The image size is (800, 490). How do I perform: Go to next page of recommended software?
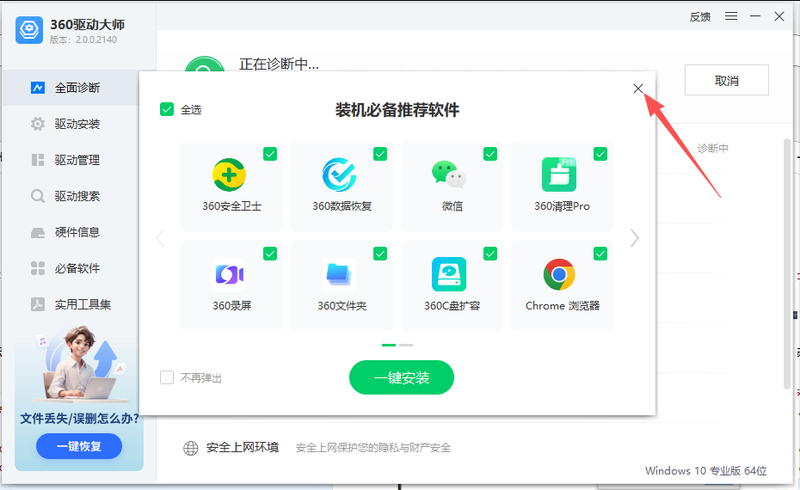(634, 238)
